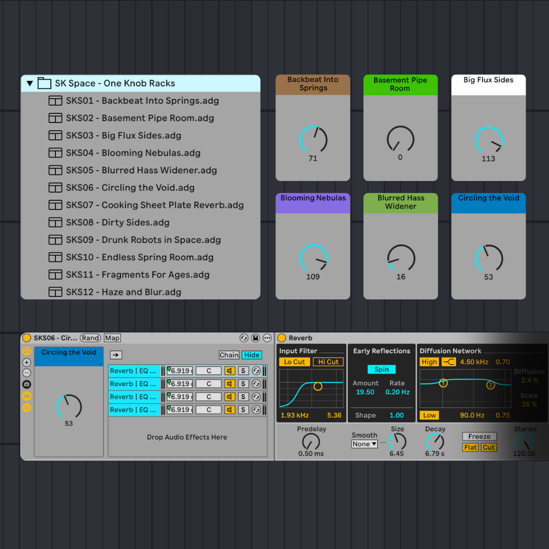
Task: Solo the second Reverb chain
Action: pyautogui.click(x=244, y=384)
